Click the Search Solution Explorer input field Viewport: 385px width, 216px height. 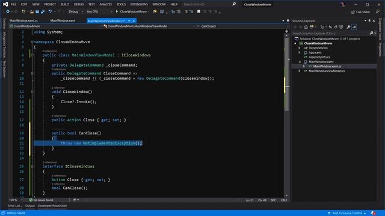coord(330,33)
